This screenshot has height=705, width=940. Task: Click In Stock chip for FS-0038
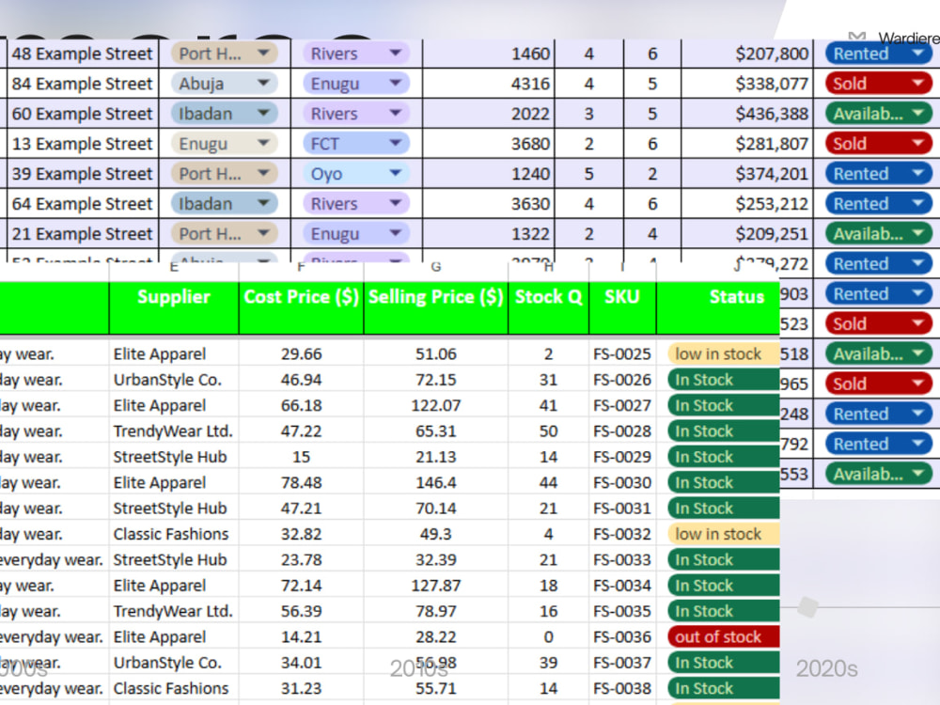pos(723,688)
